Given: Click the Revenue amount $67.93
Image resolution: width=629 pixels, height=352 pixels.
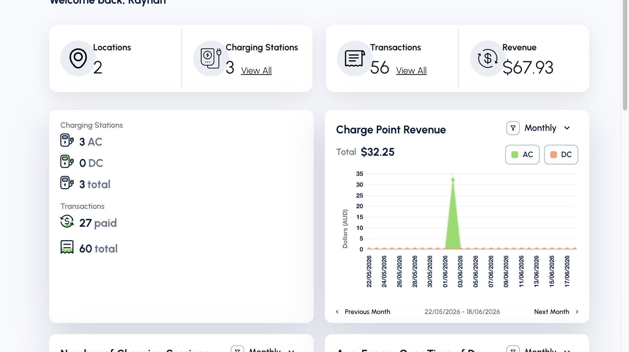Looking at the screenshot, I should tap(528, 67).
